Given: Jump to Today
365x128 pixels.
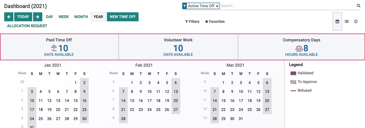Looking at the screenshot, I should (x=23, y=17).
